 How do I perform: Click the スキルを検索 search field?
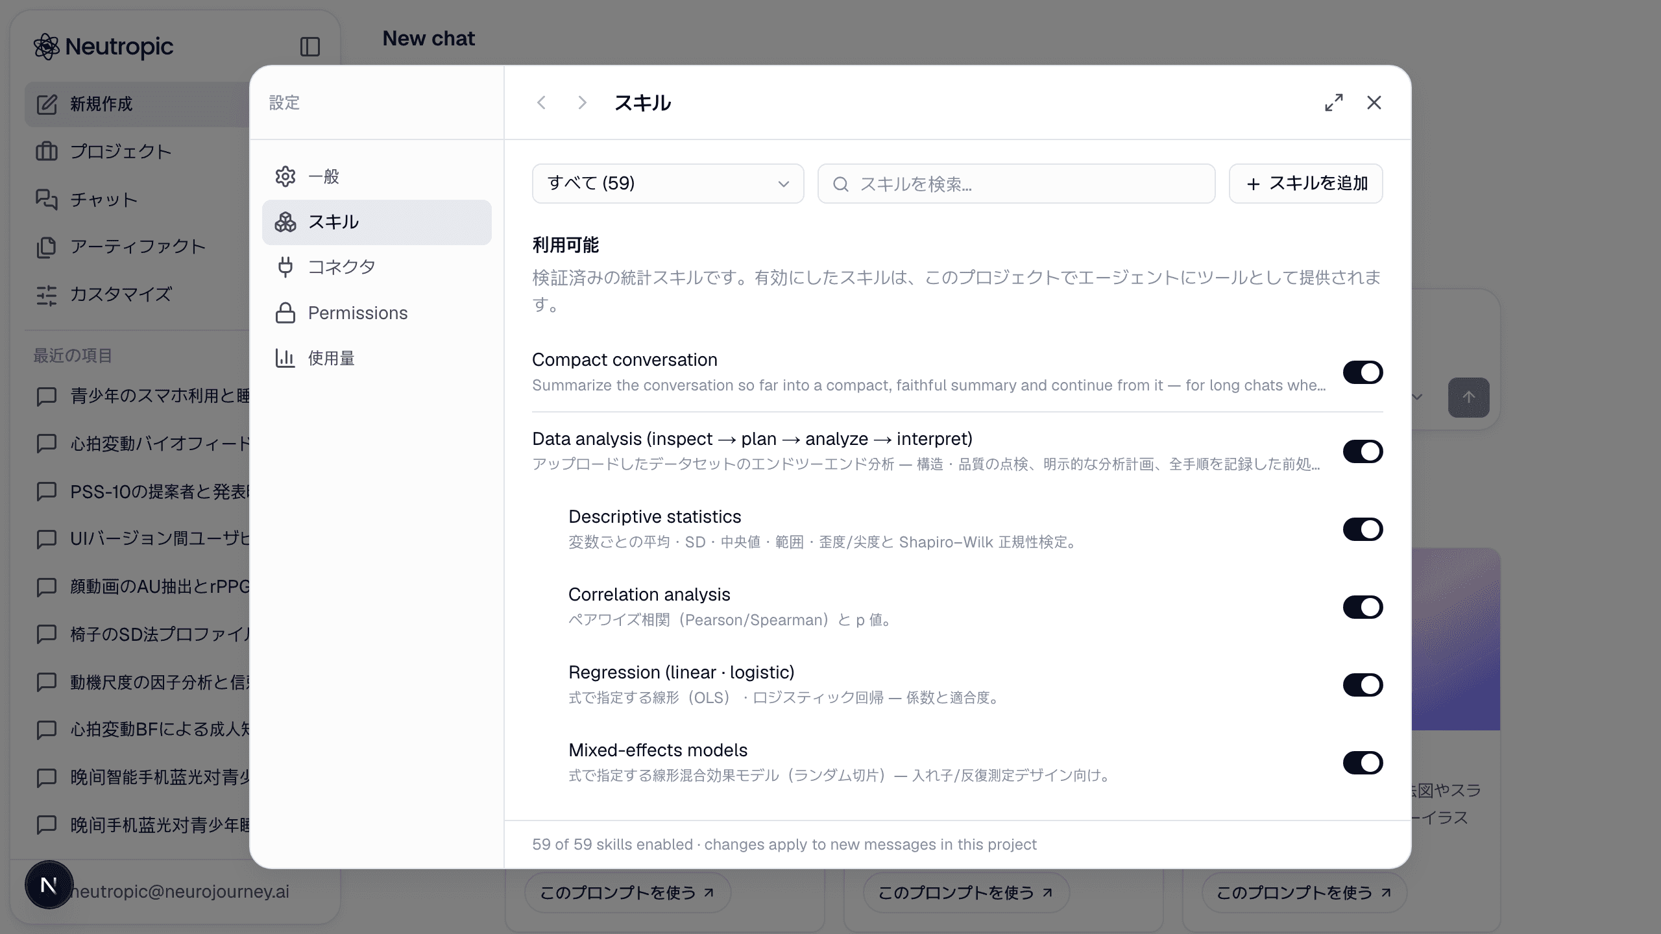1016,184
